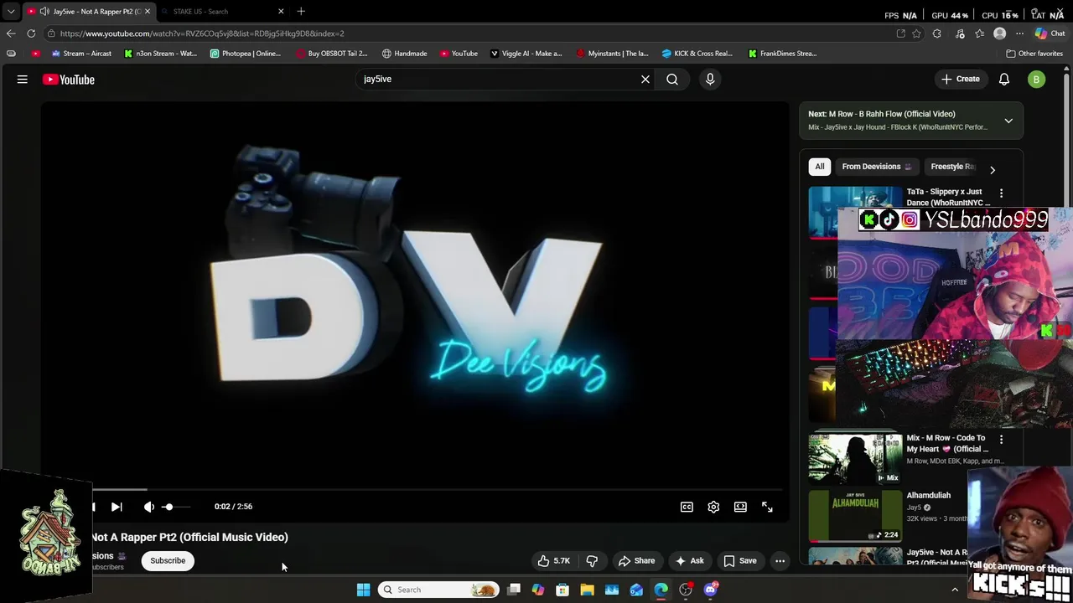
Task: Open OBS Studio from the taskbar
Action: click(686, 590)
